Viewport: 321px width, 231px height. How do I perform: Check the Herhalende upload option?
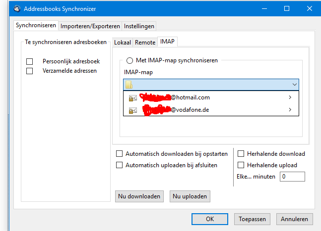pos(241,165)
